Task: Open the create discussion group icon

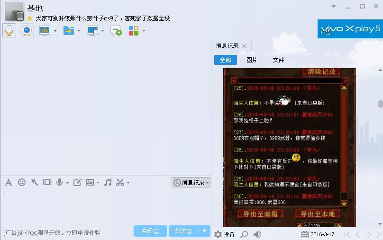Action: tap(116, 31)
